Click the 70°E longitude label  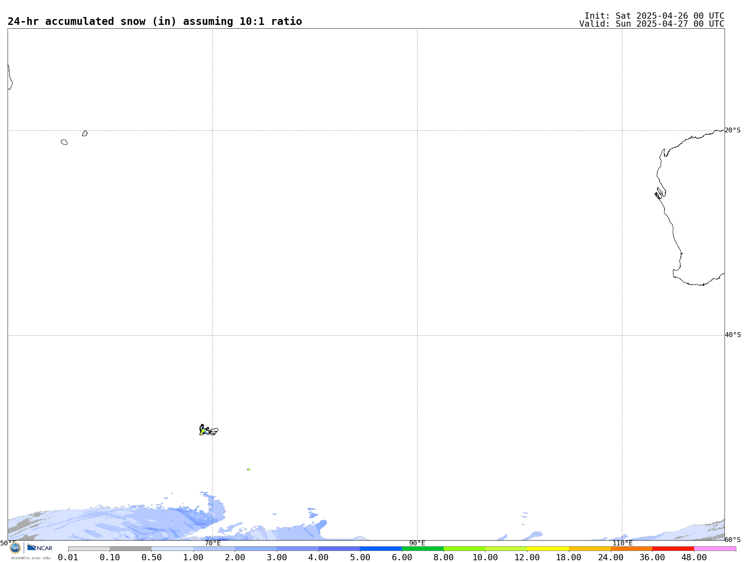213,543
